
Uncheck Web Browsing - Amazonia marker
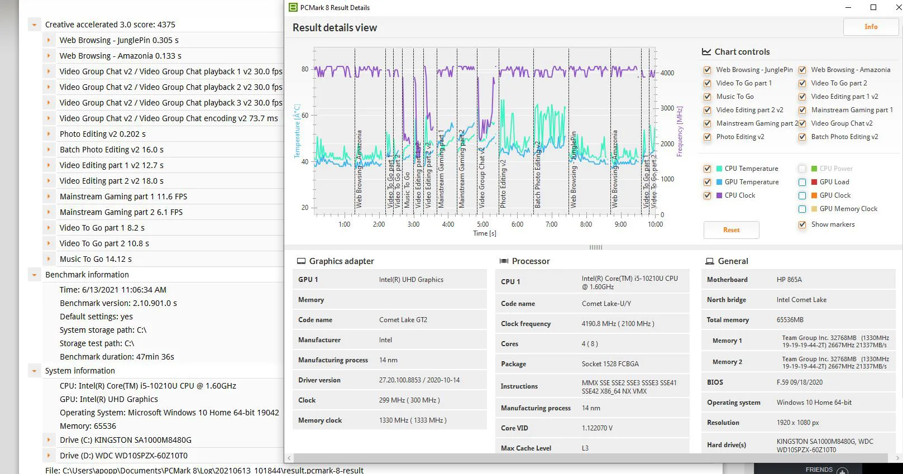coord(802,70)
